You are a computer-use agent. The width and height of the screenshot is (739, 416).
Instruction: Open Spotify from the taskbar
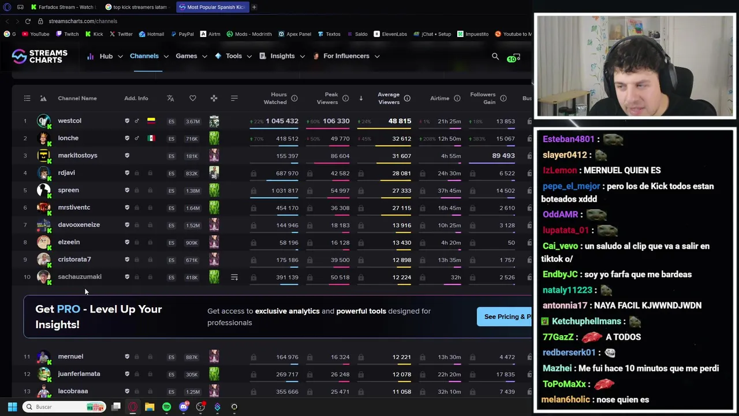pos(166,407)
